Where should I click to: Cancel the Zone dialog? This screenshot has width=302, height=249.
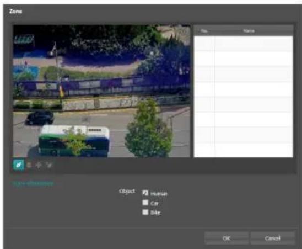[x=273, y=239]
